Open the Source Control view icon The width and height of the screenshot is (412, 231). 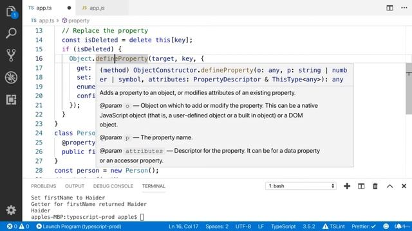pyautogui.click(x=11, y=55)
